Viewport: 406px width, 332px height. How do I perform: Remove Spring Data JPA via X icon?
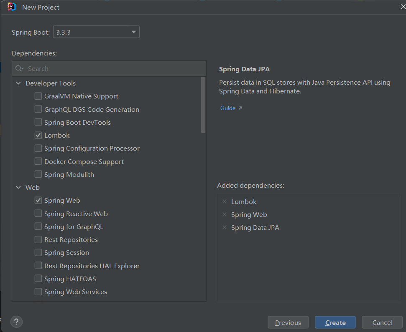coord(225,227)
